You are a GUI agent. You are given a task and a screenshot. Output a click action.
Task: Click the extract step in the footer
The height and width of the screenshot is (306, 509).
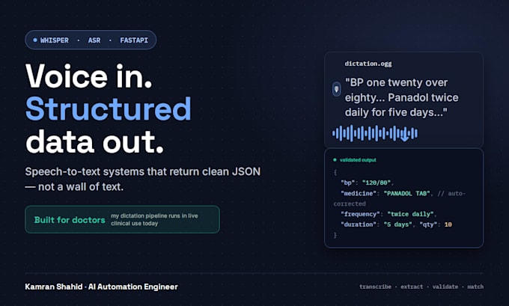click(x=412, y=287)
